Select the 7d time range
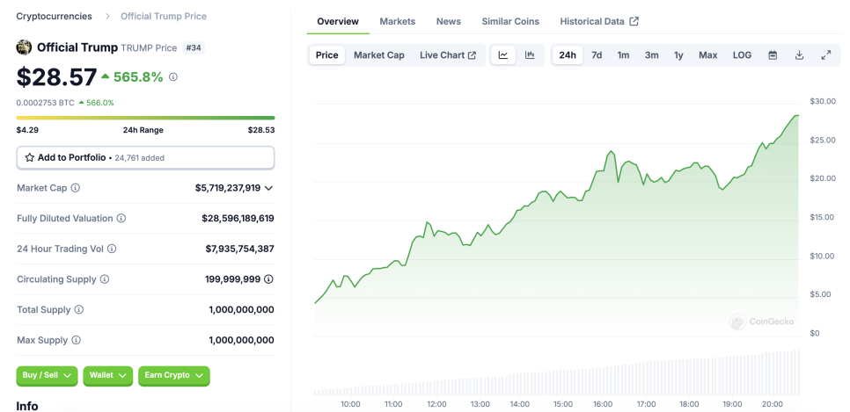 tap(597, 55)
